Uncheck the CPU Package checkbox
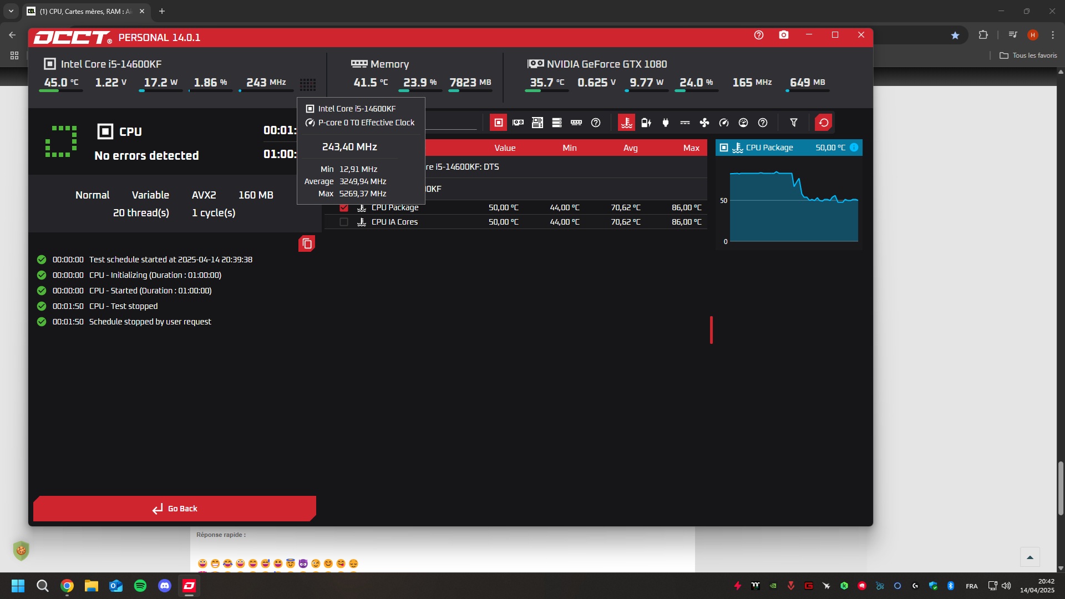Screen dimensions: 1065x599 [344, 207]
